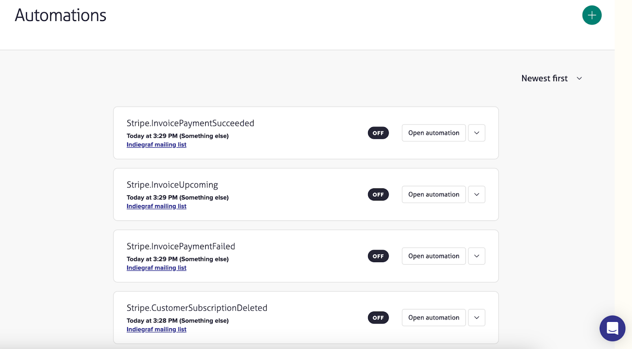Follow Indiegraf mailing list link under InvoicePaymentSucceeded
Image resolution: width=632 pixels, height=349 pixels.
point(156,145)
